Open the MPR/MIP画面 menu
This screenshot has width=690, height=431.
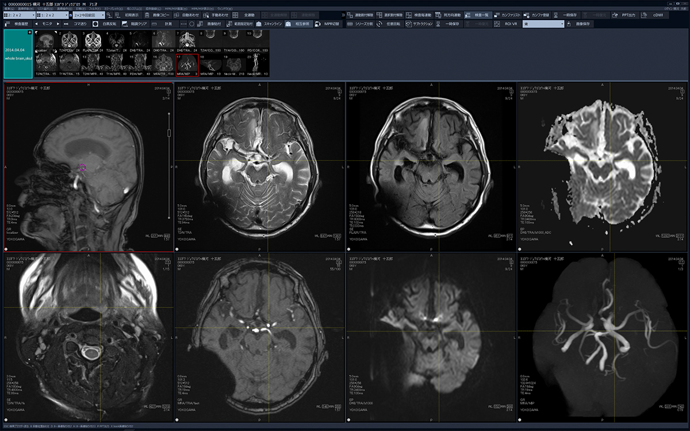pyautogui.click(x=177, y=9)
